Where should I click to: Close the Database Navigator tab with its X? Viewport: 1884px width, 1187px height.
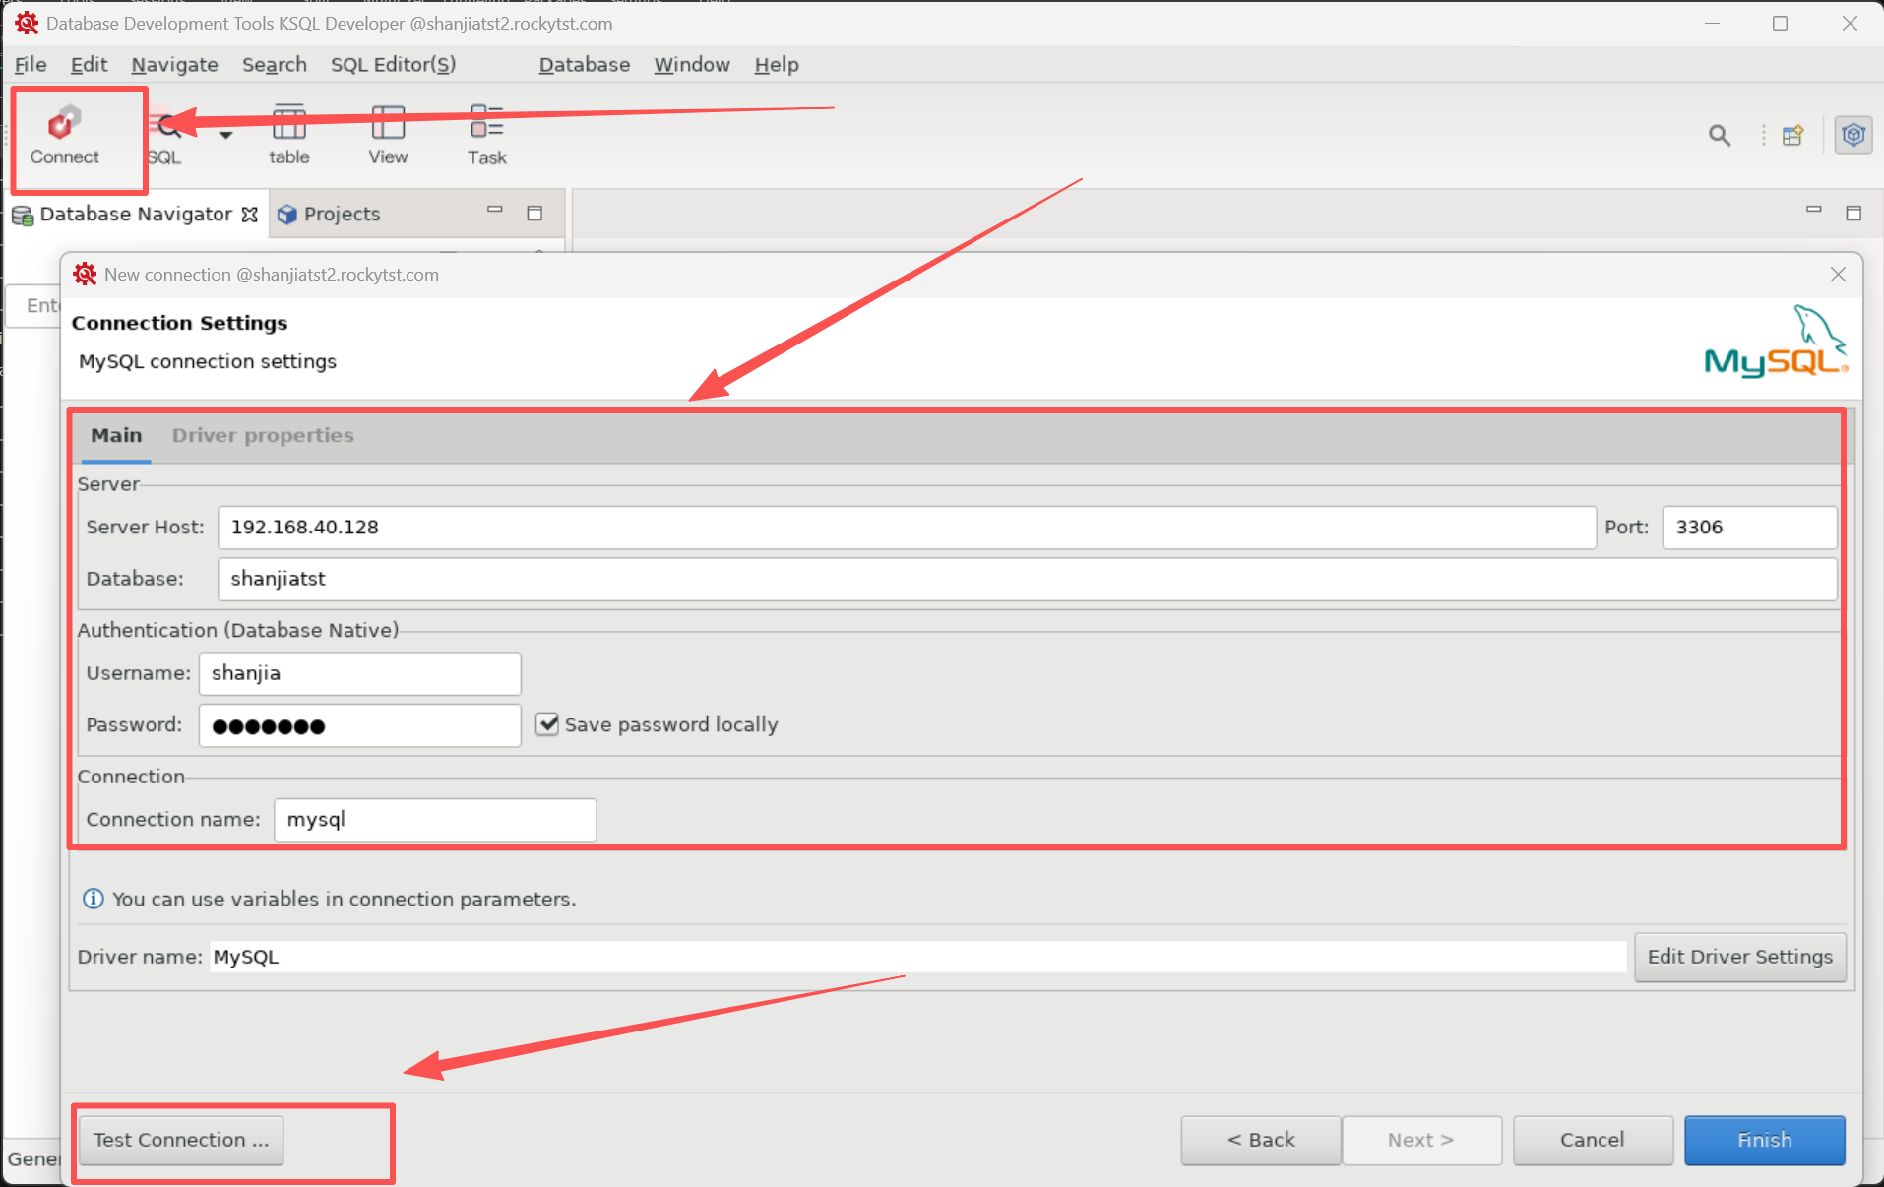(250, 215)
